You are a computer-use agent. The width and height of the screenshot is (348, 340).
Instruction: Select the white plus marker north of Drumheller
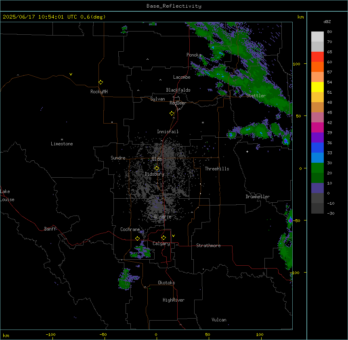(x=247, y=151)
